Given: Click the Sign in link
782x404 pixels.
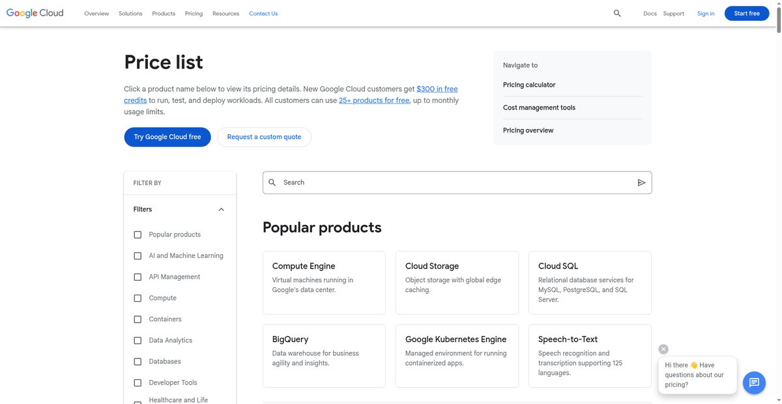Looking at the screenshot, I should [706, 13].
